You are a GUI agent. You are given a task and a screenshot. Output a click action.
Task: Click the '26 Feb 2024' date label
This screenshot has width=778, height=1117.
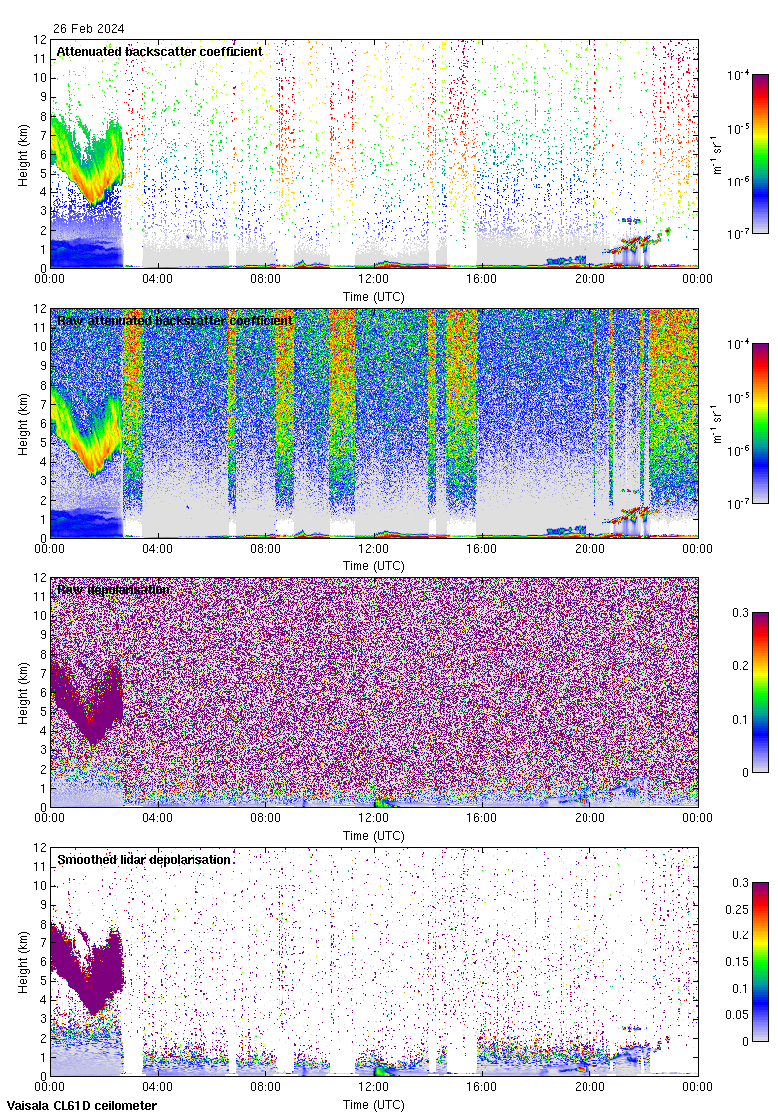pyautogui.click(x=89, y=29)
